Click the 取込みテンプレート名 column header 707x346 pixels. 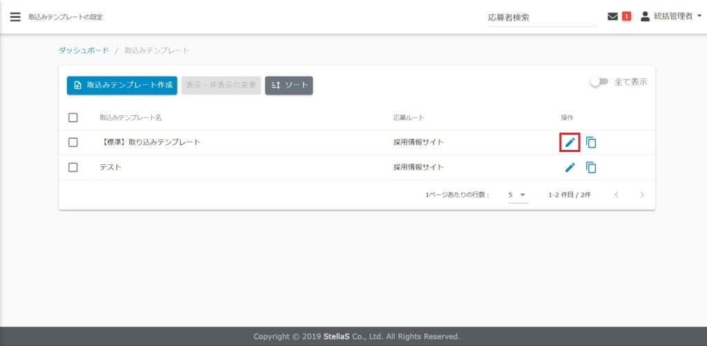click(x=130, y=118)
